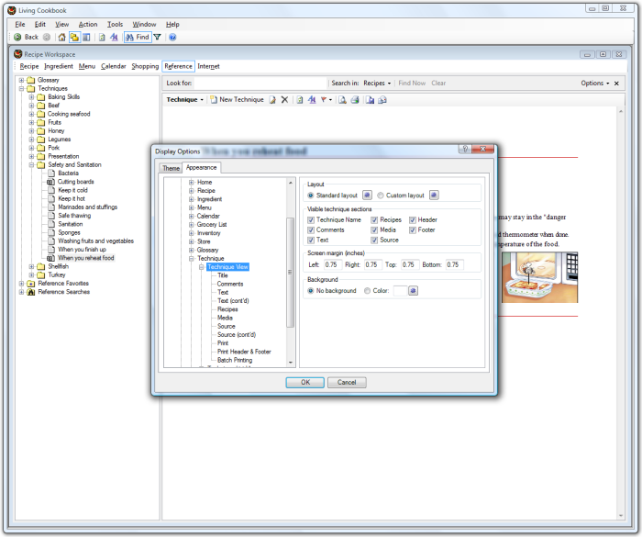Click the delete X icon in Technique toolbar
The height and width of the screenshot is (537, 642).
tap(284, 100)
